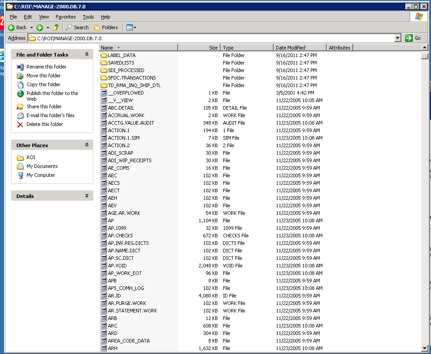Sort by Attributes column header
431x354 pixels.
pyautogui.click(x=339, y=48)
